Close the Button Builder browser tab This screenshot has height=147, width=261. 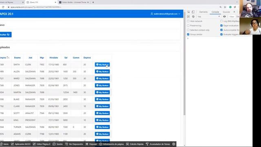(x=88, y=2)
